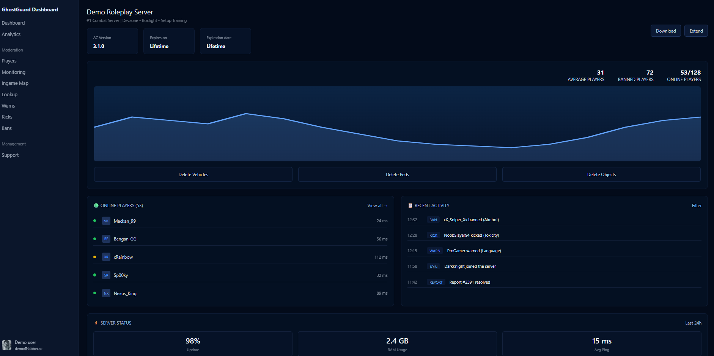This screenshot has height=356, width=714.
Task: Open View all online players link
Action: pyautogui.click(x=377, y=206)
